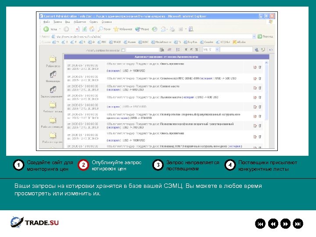316x237 pixels.
Task: Click the link URL field after http://
Action: 236,50
